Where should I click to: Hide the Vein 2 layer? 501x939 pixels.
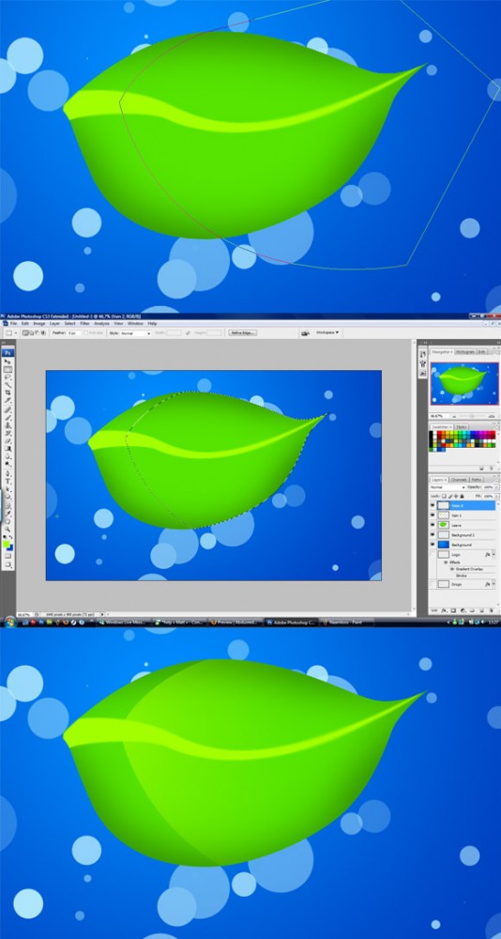pos(433,505)
